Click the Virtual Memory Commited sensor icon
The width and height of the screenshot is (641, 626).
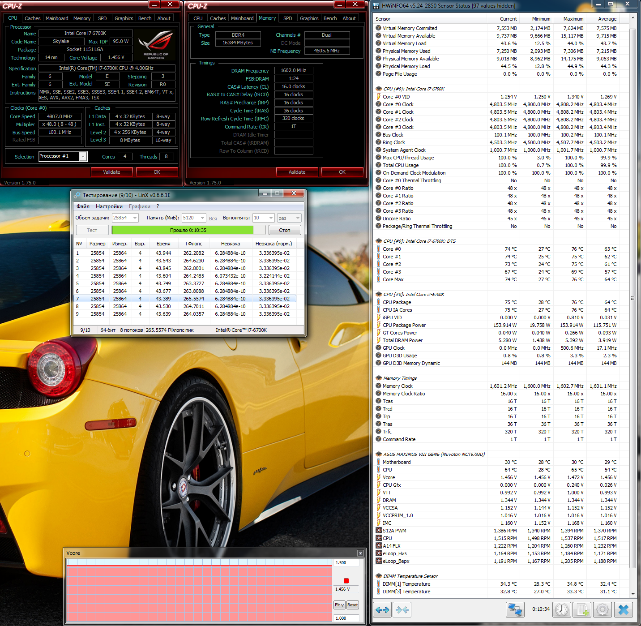[x=379, y=28]
